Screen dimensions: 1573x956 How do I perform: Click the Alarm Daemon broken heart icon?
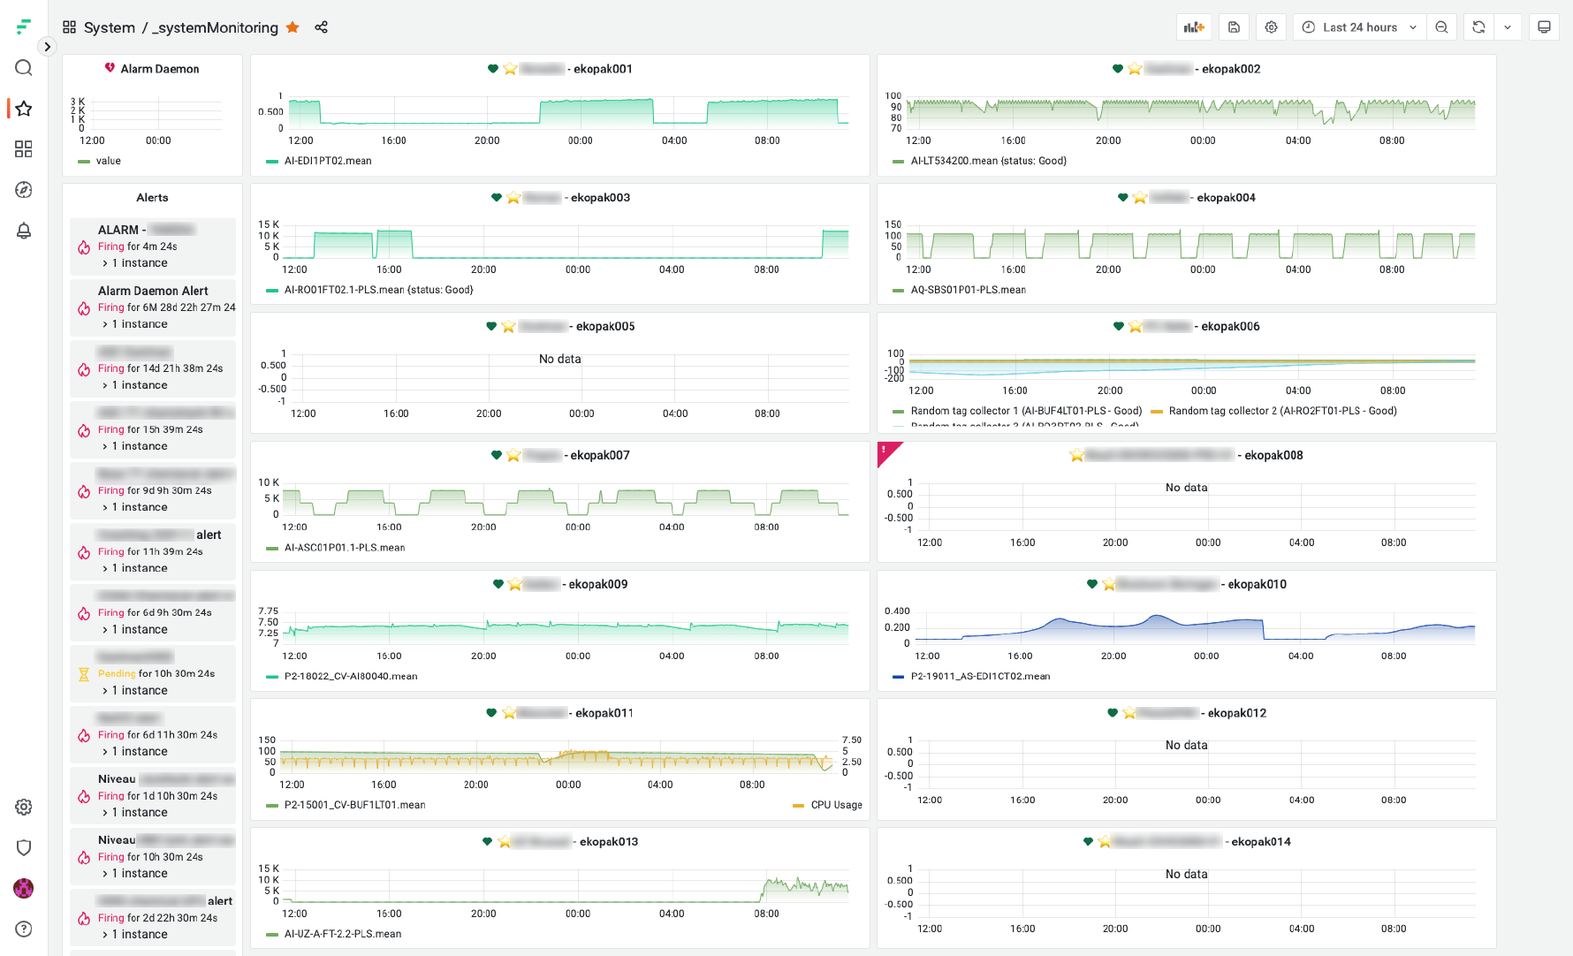(110, 68)
